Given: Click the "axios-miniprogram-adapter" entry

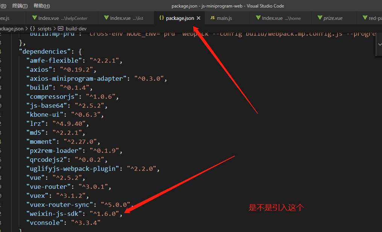Looking at the screenshot, I should [97, 78].
